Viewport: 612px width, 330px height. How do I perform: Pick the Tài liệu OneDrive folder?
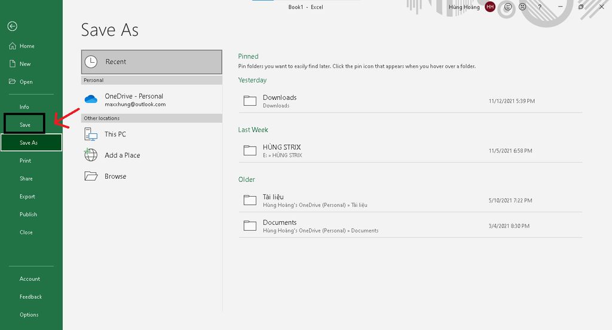[273, 200]
